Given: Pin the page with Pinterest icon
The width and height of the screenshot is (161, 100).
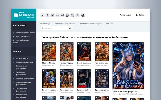Looking at the screenshot, I should 77,15.
